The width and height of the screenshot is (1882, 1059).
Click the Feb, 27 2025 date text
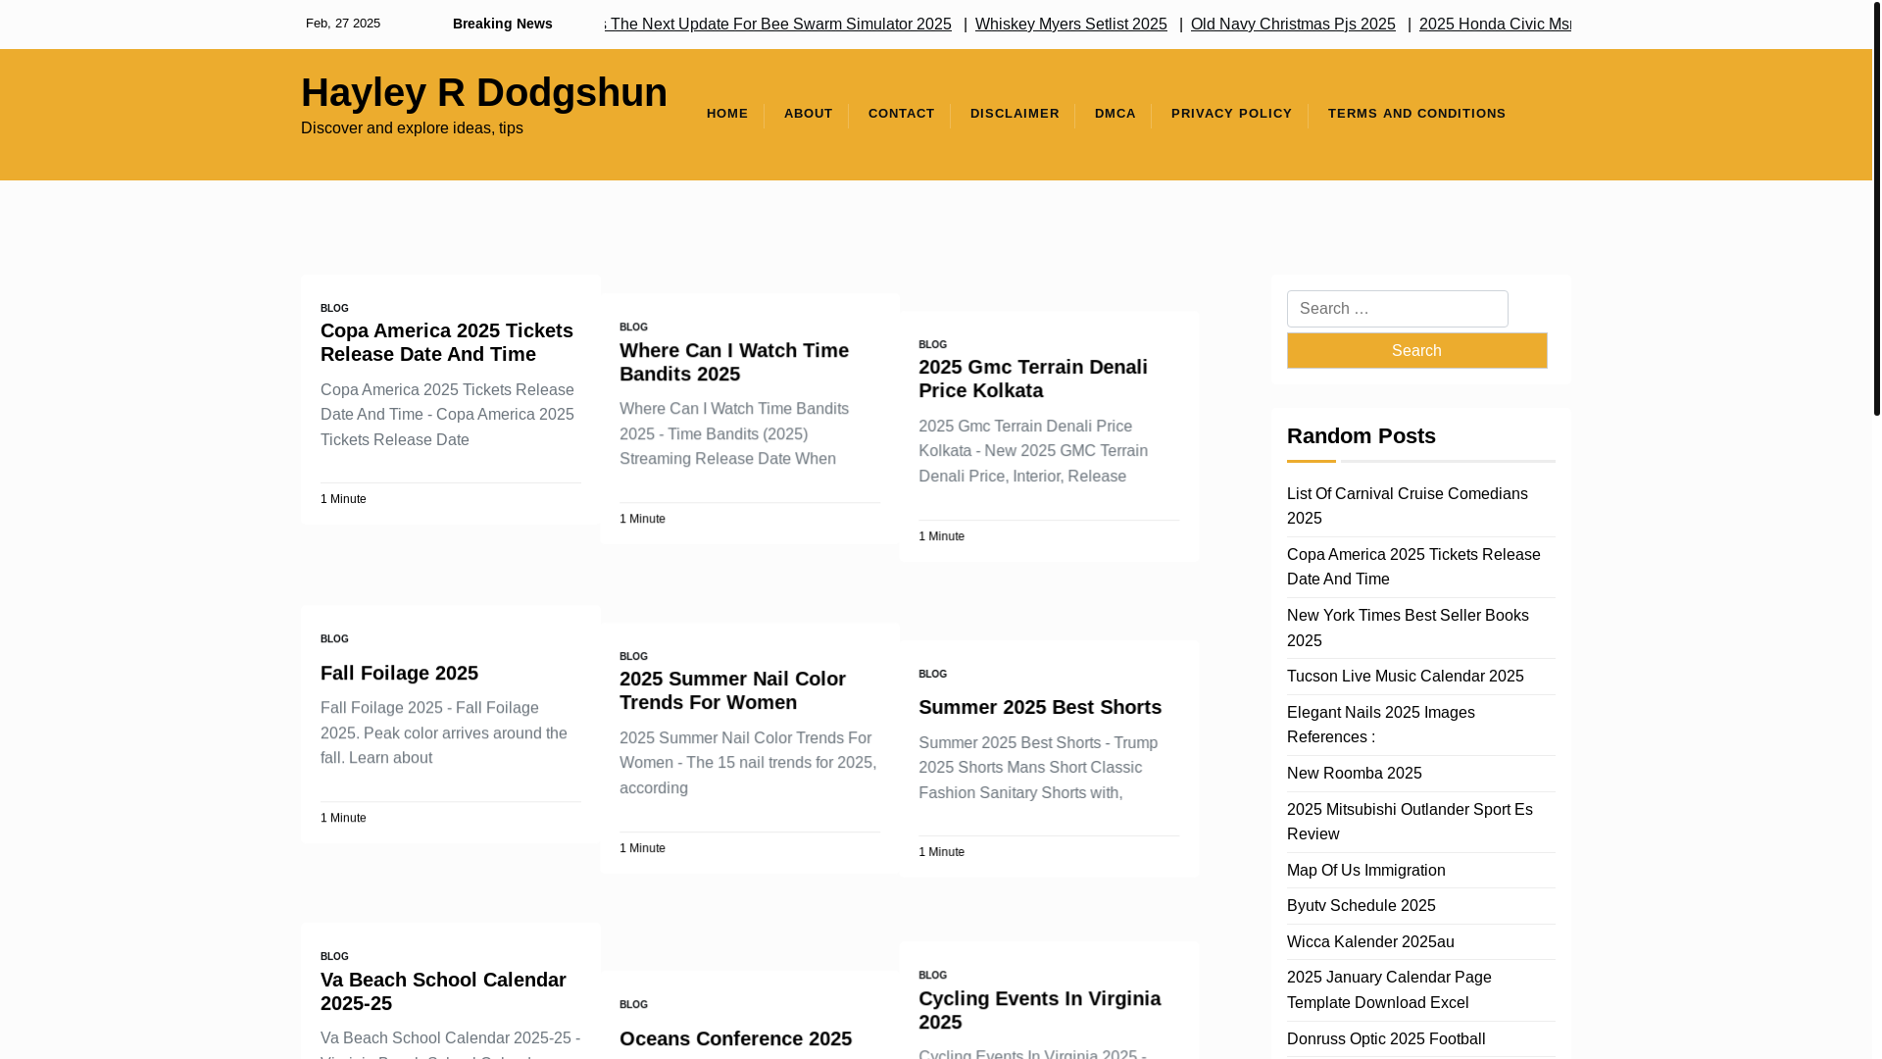[x=342, y=24]
